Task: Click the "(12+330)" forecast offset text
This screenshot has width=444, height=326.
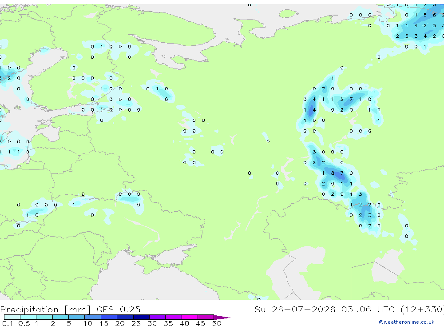Action: [x=423, y=310]
